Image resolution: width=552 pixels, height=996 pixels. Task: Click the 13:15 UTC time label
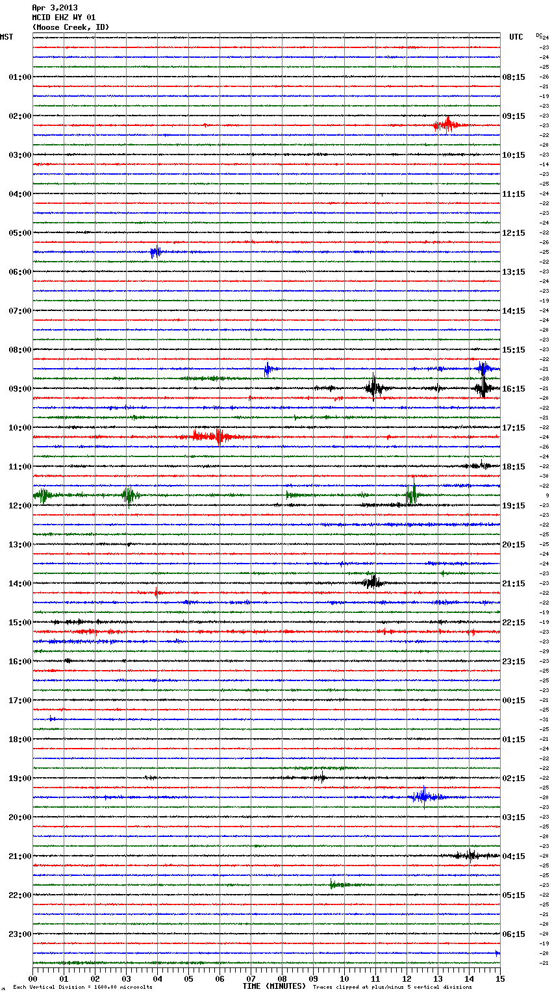click(514, 271)
